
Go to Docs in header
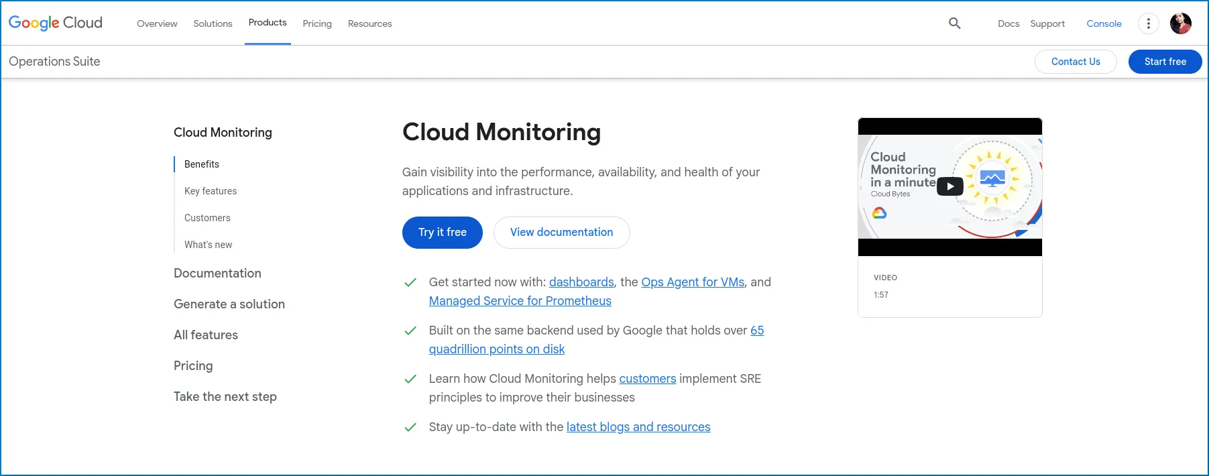pos(1009,23)
